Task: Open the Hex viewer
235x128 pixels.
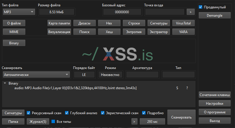Action: [109, 23]
